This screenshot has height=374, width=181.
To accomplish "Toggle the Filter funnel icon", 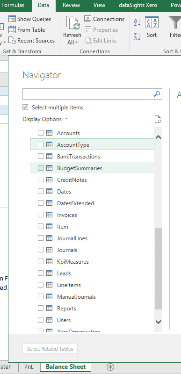I will [175, 22].
